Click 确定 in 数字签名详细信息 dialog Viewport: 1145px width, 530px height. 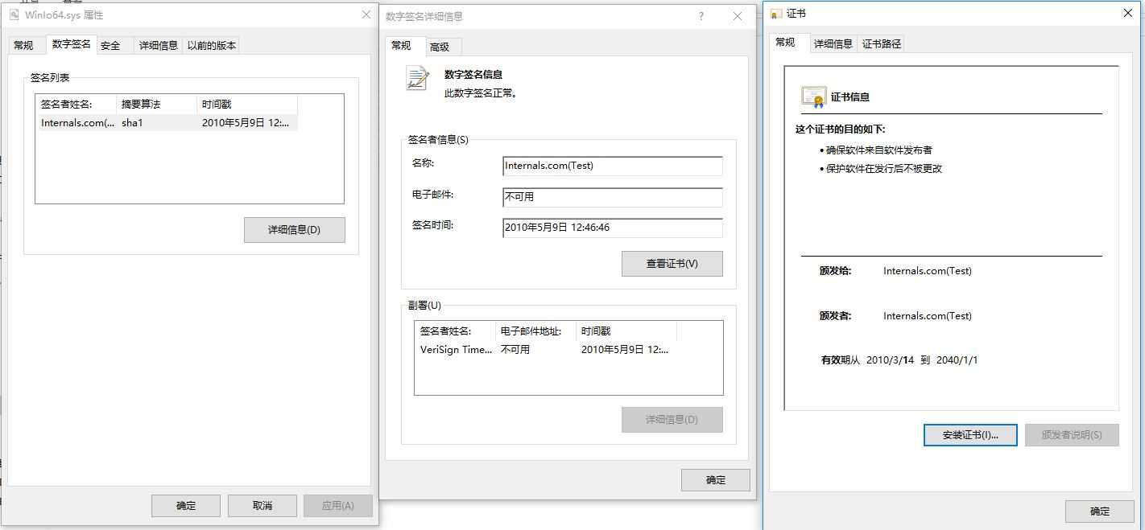tap(716, 480)
